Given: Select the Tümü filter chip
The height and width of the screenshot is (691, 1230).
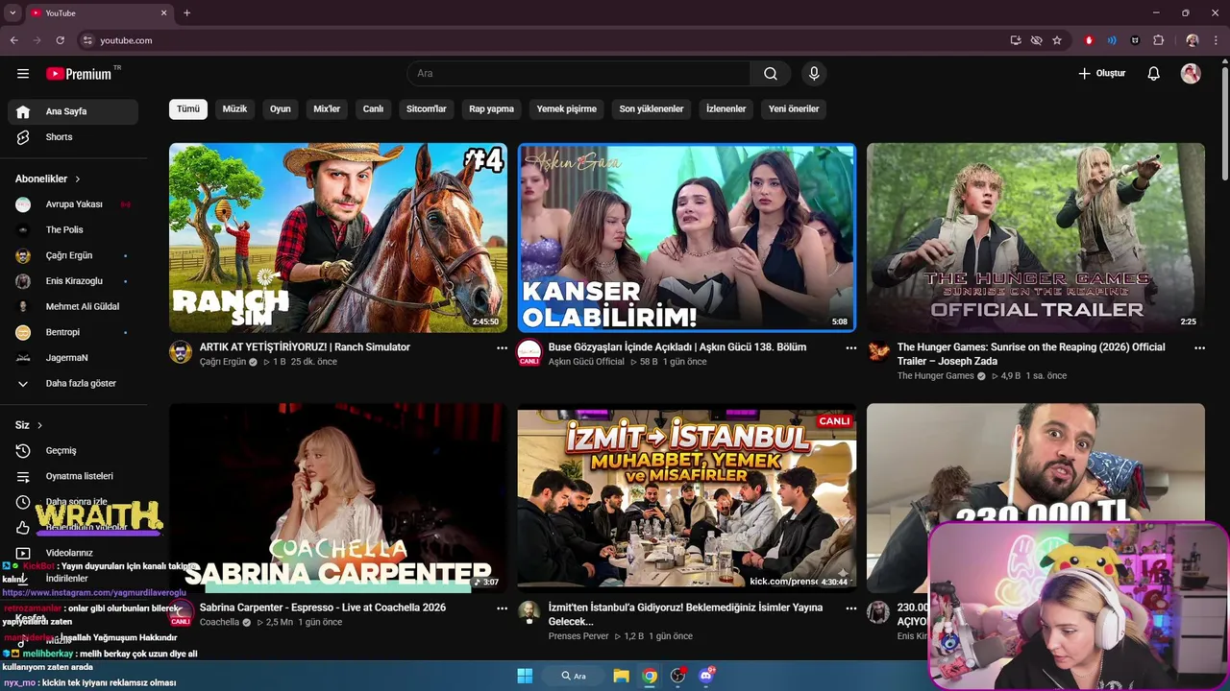Looking at the screenshot, I should pyautogui.click(x=188, y=109).
